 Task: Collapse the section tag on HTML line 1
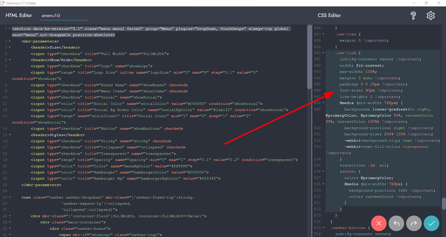[x=10, y=29]
